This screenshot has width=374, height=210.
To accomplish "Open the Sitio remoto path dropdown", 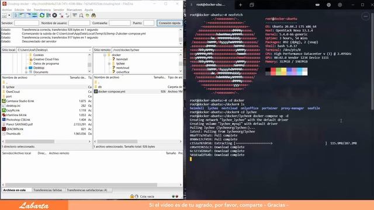I will pyautogui.click(x=181, y=50).
